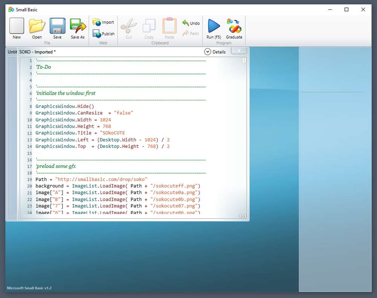Click the image["B"] code line
The image size is (377, 298).
[118, 200]
